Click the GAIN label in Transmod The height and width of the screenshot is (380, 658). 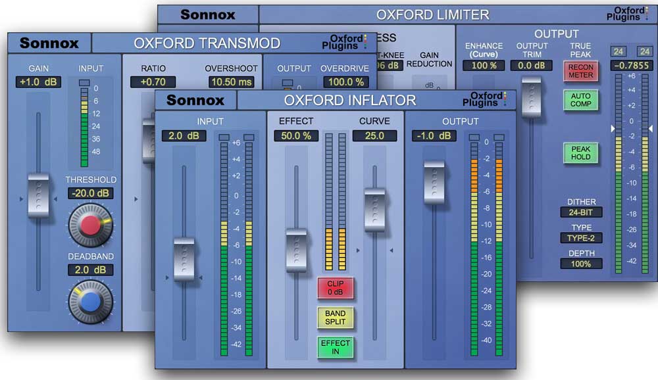click(x=39, y=68)
